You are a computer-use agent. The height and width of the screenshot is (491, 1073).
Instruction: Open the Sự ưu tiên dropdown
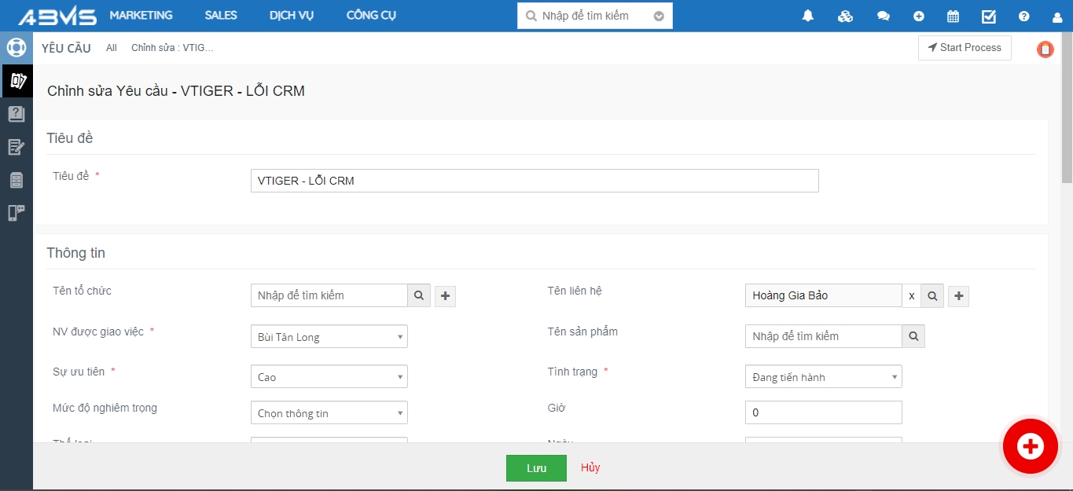coord(329,377)
